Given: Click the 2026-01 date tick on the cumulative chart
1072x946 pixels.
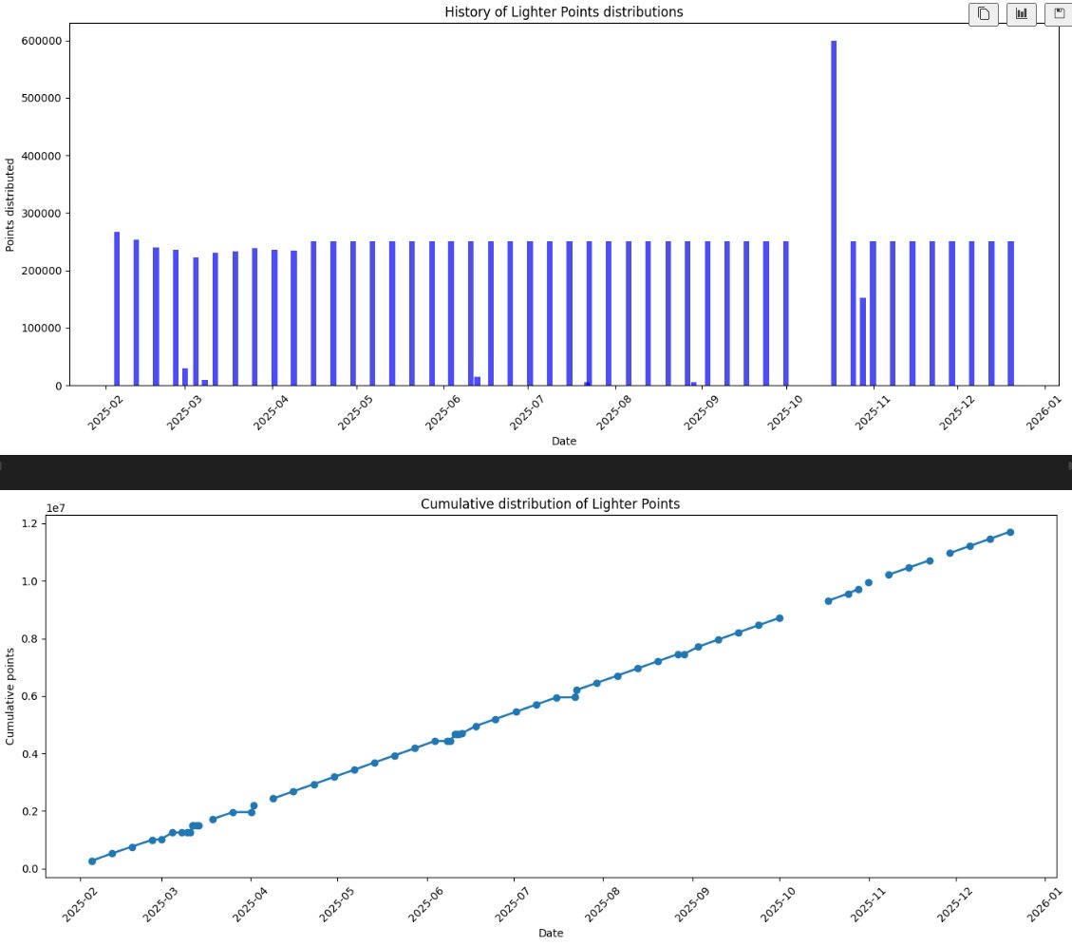Looking at the screenshot, I should (x=1044, y=903).
